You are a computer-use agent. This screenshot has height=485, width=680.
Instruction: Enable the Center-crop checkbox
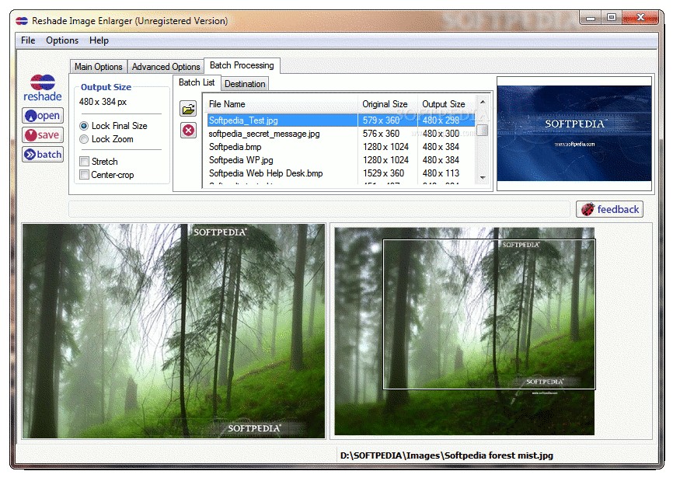(x=84, y=175)
